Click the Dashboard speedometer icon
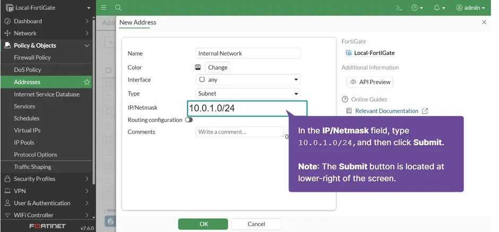Screen dimensions: 499x232 click(7, 21)
